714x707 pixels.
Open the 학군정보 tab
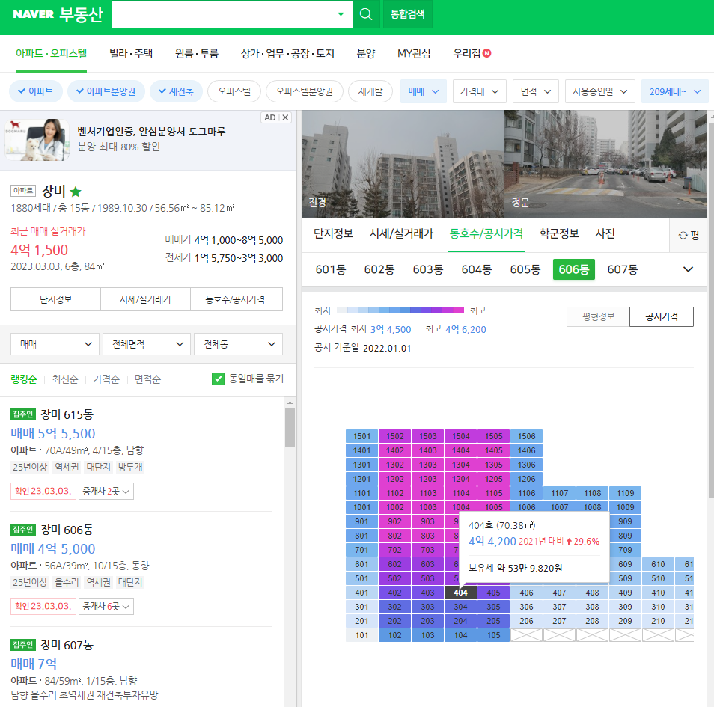pyautogui.click(x=559, y=233)
